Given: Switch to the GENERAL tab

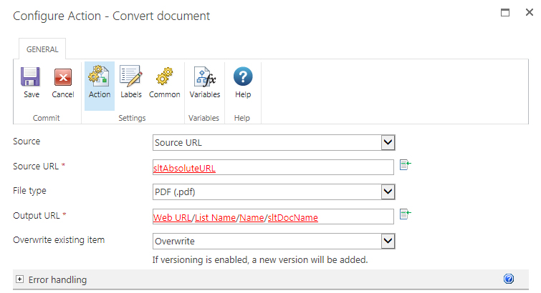Looking at the screenshot, I should click(x=42, y=50).
